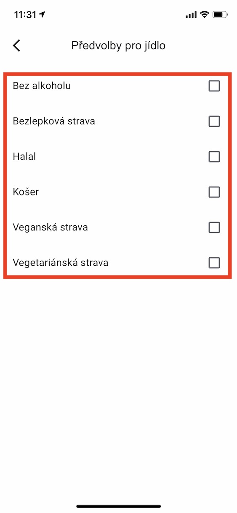Go back using the left arrow
The width and height of the screenshot is (237, 513).
16,45
